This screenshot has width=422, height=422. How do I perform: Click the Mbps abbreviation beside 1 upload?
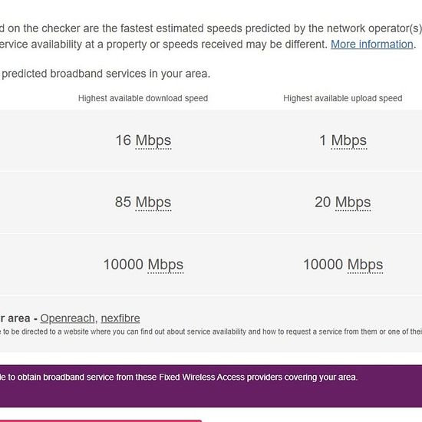tap(349, 140)
